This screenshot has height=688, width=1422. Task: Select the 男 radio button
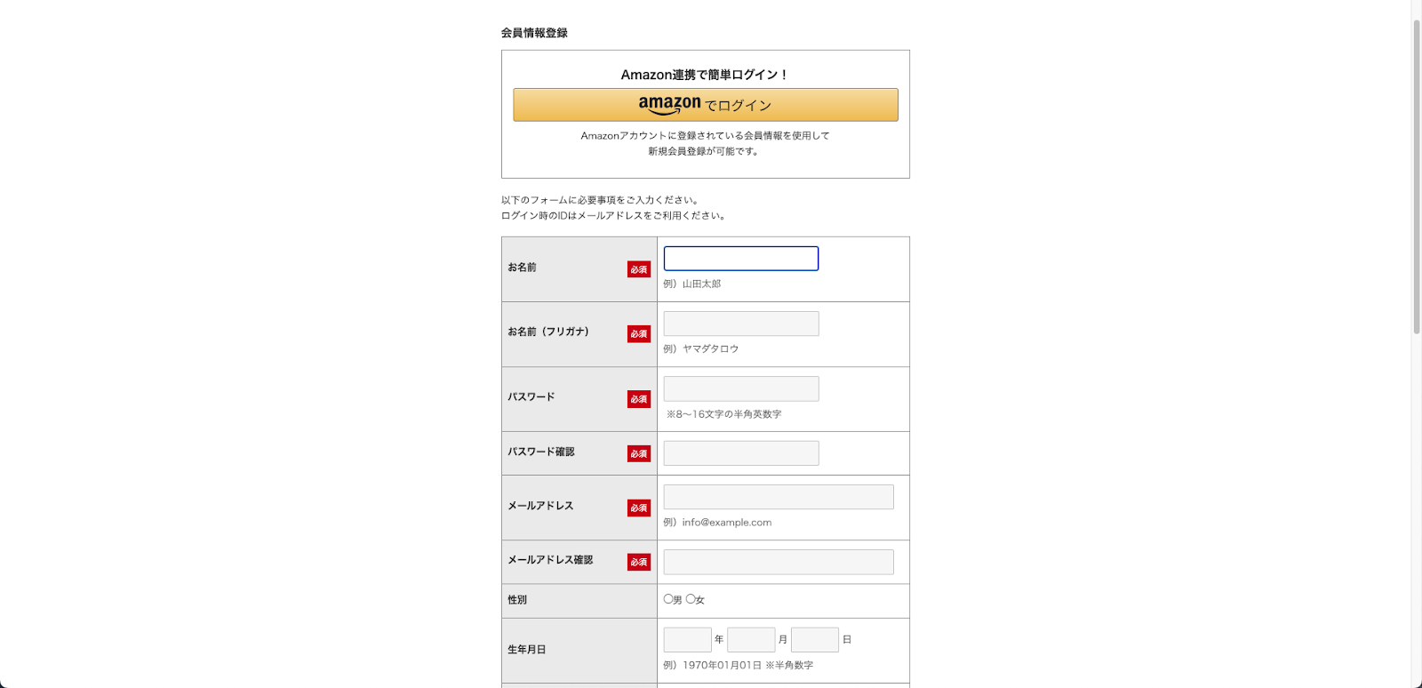pos(668,599)
